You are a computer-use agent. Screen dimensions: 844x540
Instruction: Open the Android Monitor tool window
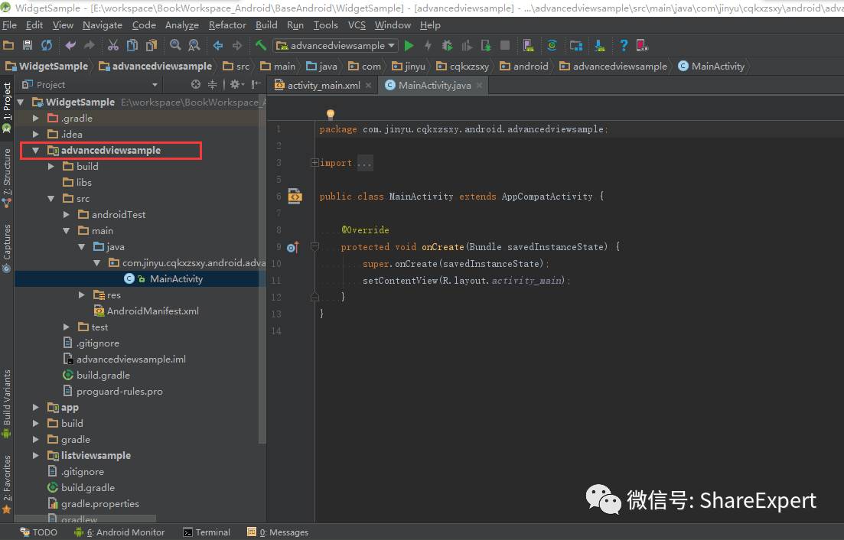click(x=119, y=532)
